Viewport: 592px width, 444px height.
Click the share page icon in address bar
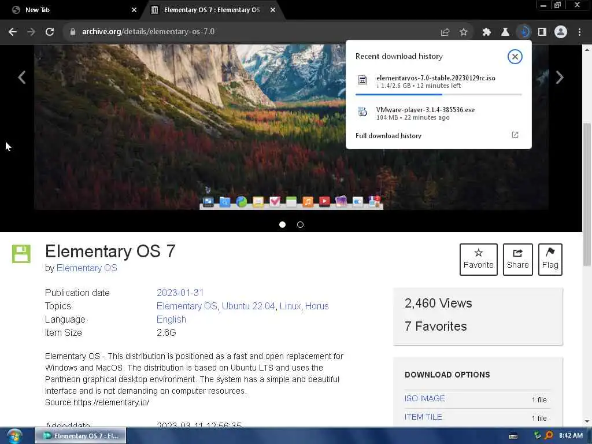click(445, 32)
